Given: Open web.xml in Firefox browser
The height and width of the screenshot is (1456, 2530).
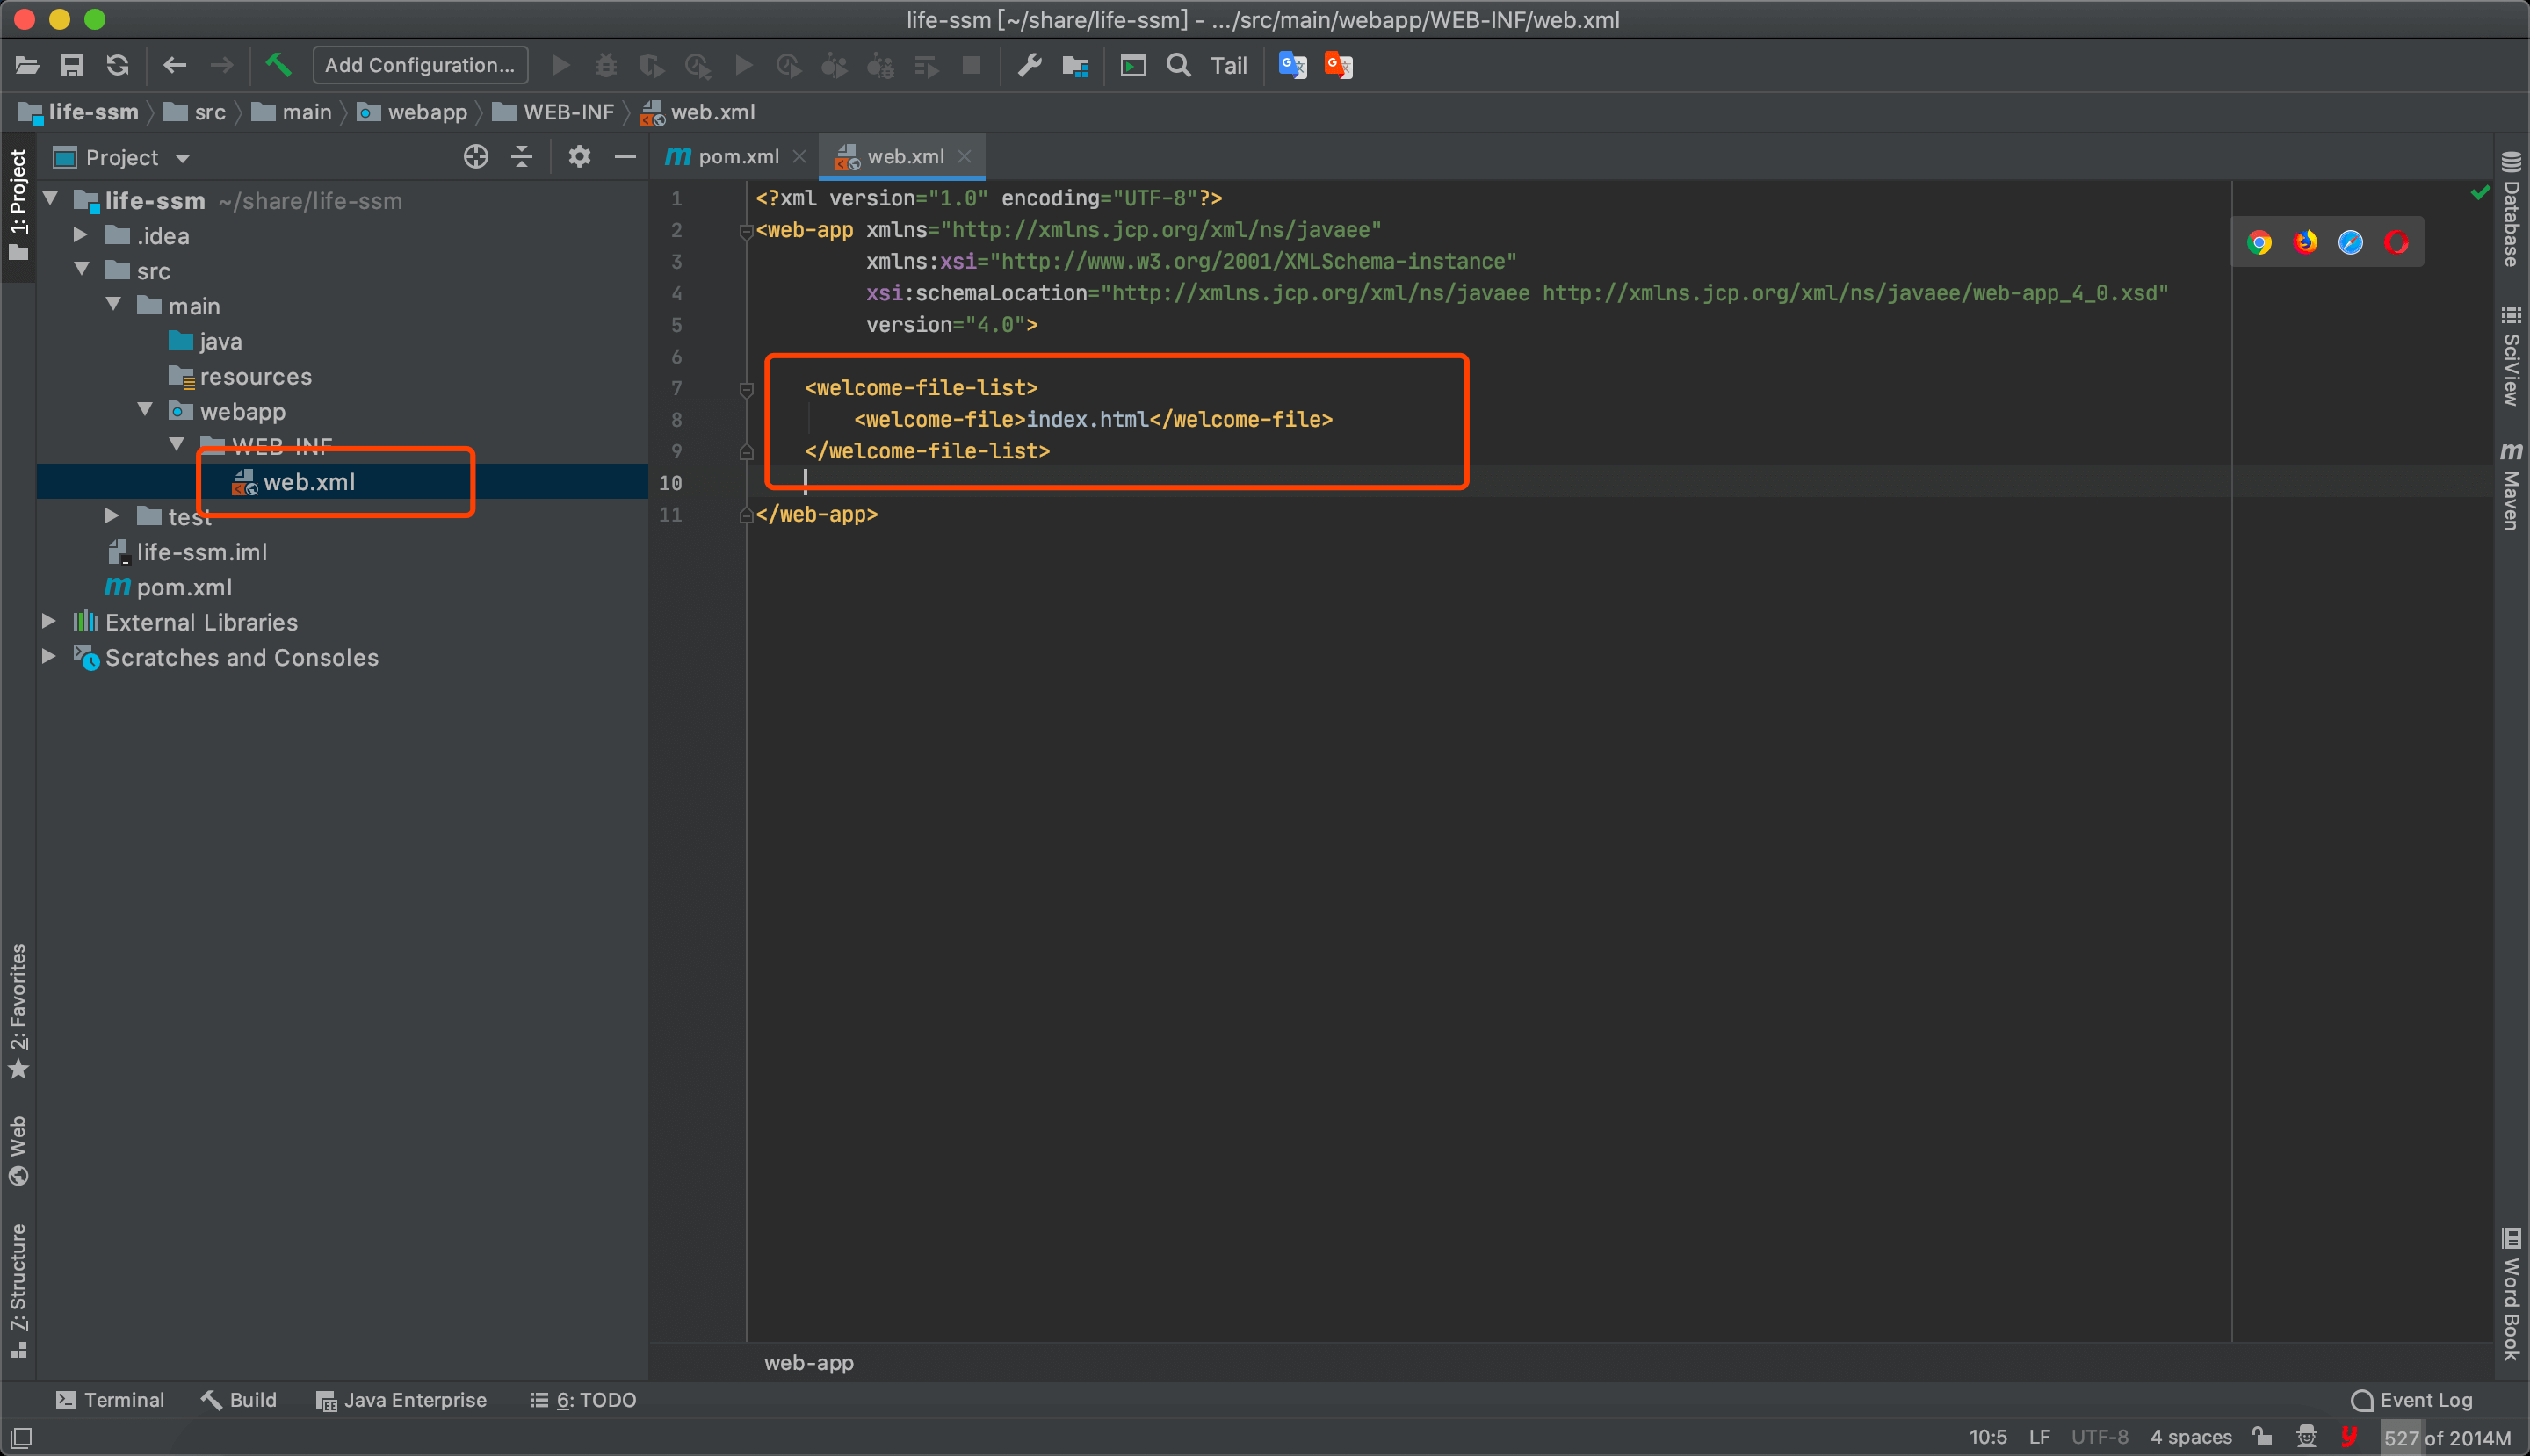Looking at the screenshot, I should pyautogui.click(x=2305, y=243).
